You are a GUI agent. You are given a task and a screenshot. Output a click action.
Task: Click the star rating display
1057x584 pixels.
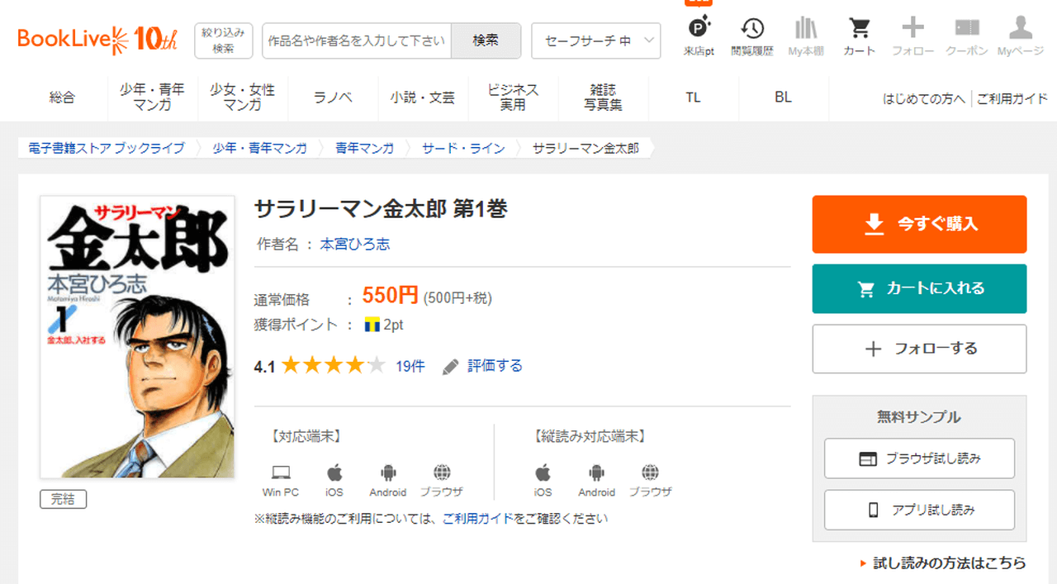pos(333,366)
